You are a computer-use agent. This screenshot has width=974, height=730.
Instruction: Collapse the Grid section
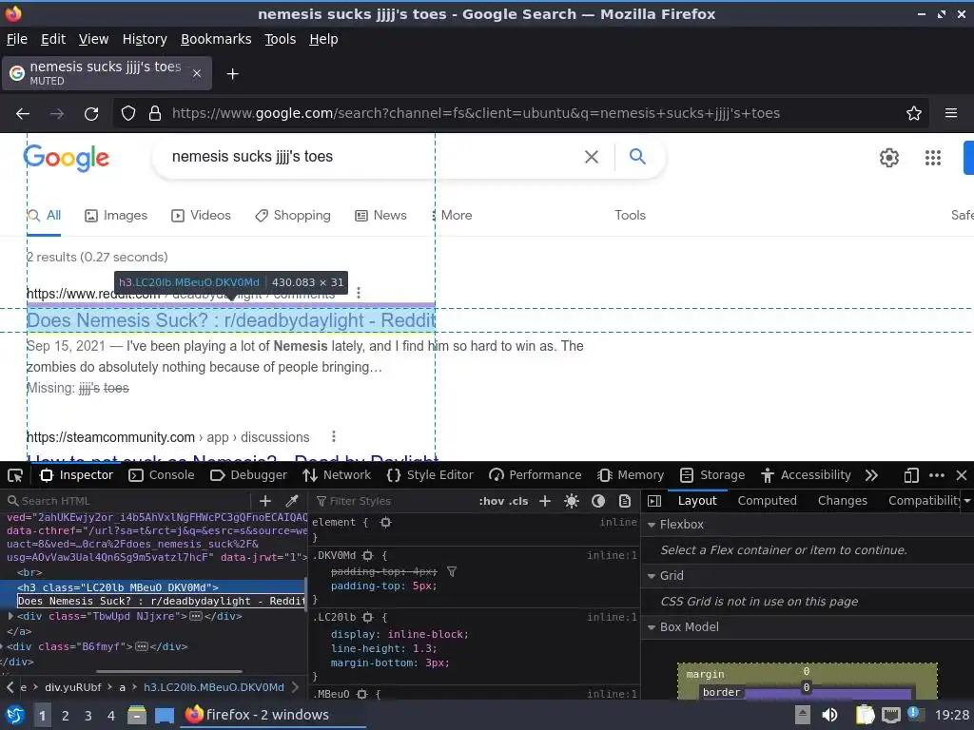tap(652, 576)
